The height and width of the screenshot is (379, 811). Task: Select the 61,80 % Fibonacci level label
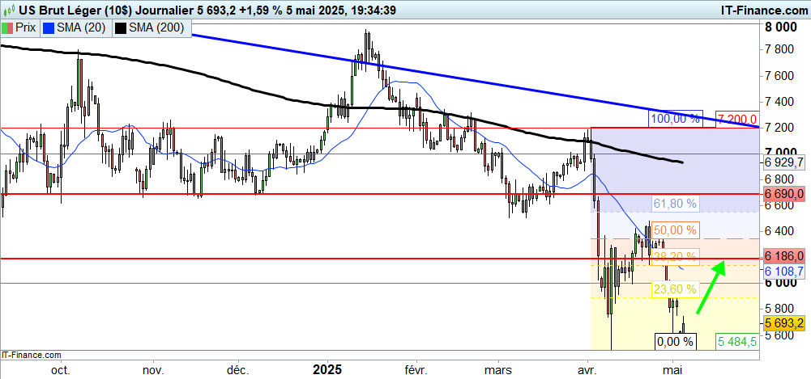(674, 203)
